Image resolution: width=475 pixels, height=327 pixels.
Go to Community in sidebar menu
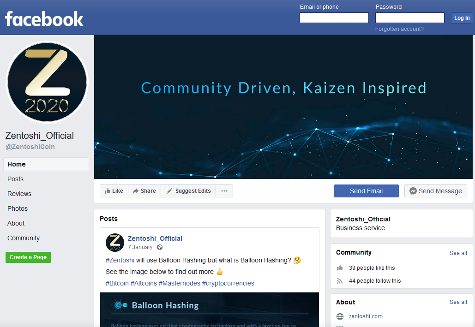24,238
